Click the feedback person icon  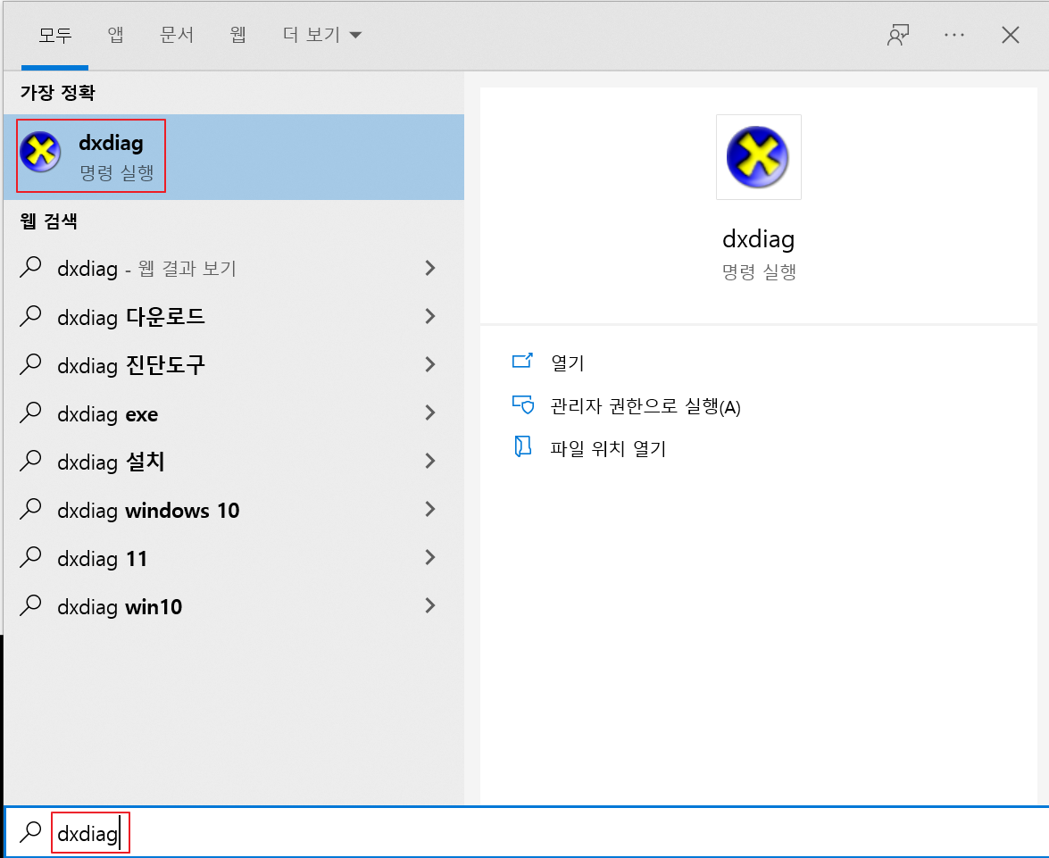(x=898, y=35)
